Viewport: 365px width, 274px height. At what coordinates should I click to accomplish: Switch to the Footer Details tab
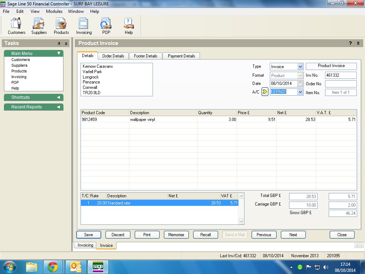click(145, 56)
